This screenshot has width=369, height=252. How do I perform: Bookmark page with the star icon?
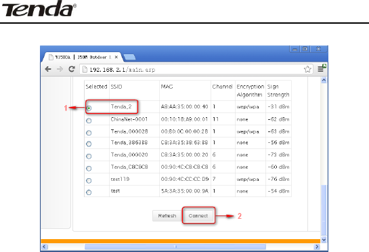(307, 69)
